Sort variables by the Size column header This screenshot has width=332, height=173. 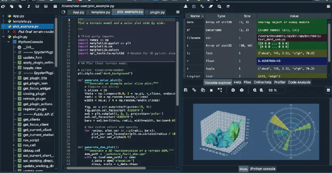[x=247, y=16]
